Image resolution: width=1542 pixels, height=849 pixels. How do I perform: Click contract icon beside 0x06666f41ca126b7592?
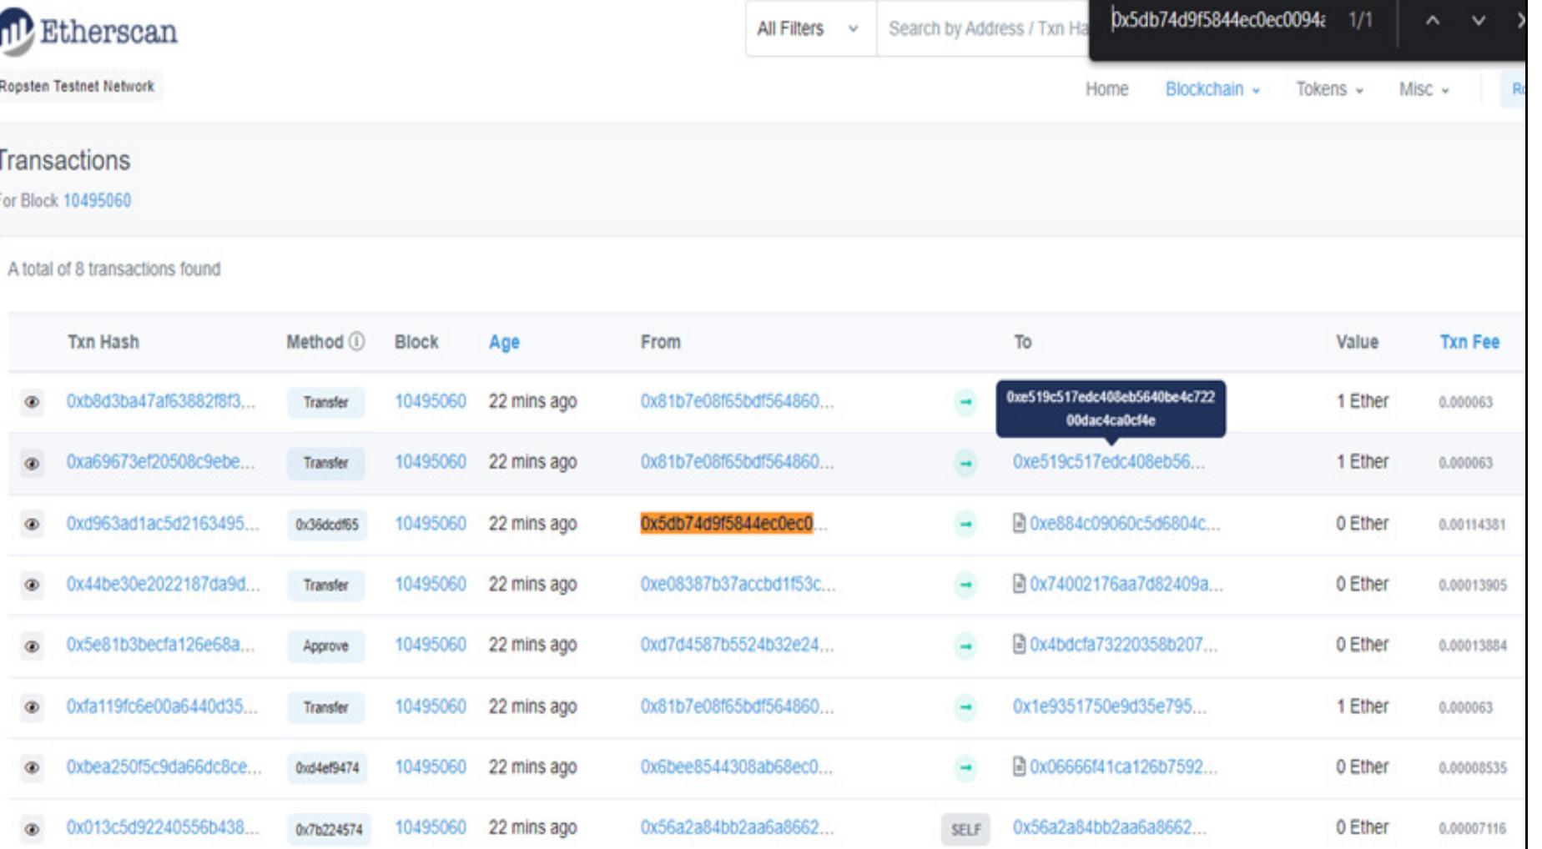point(1019,766)
